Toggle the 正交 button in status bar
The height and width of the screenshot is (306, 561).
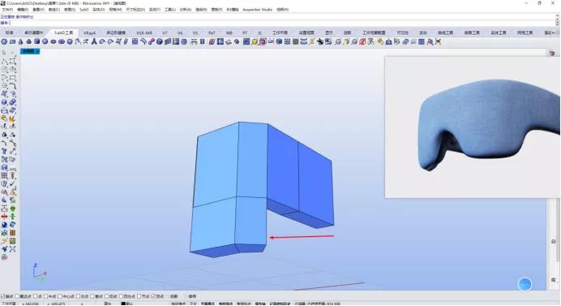(194, 304)
